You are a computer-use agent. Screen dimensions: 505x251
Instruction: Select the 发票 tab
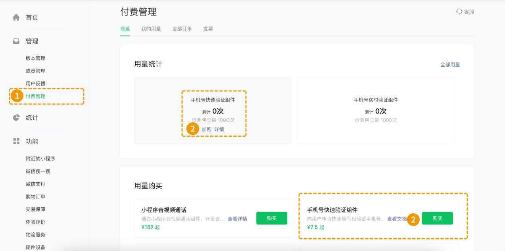(208, 29)
